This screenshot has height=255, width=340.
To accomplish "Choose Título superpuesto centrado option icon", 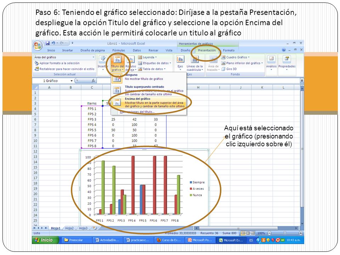I will [117, 90].
